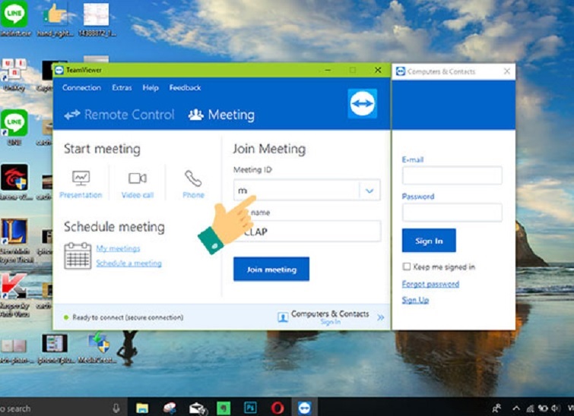Open File Explorer from the taskbar
The width and height of the screenshot is (574, 416).
pos(142,408)
